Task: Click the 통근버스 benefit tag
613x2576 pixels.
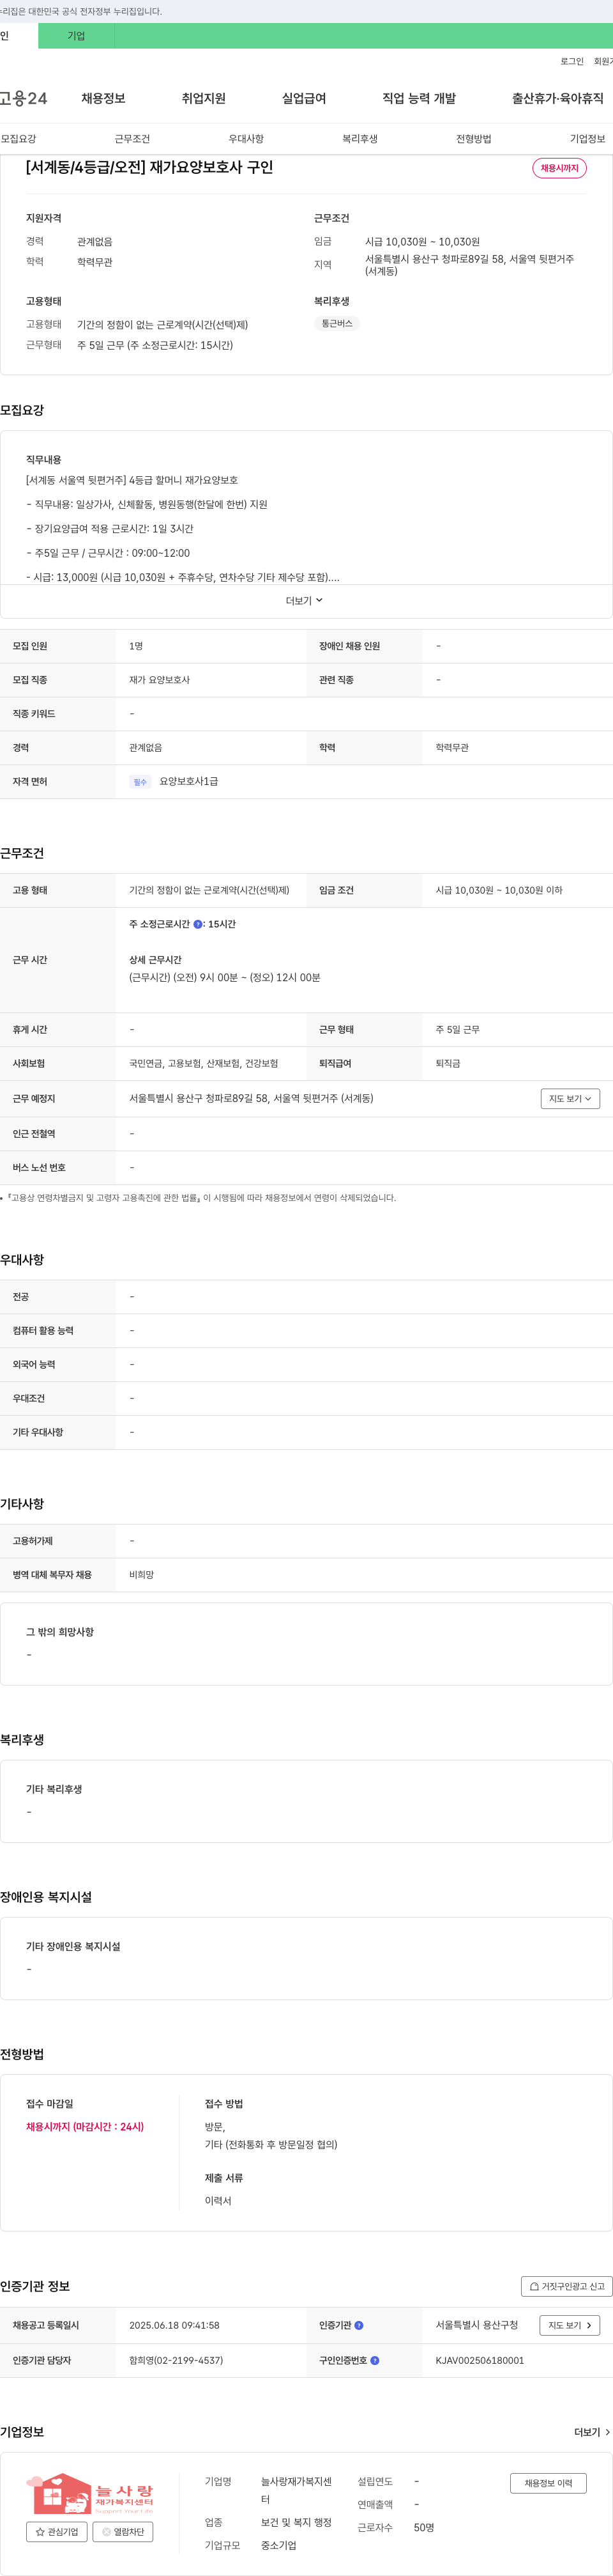Action: 337,323
